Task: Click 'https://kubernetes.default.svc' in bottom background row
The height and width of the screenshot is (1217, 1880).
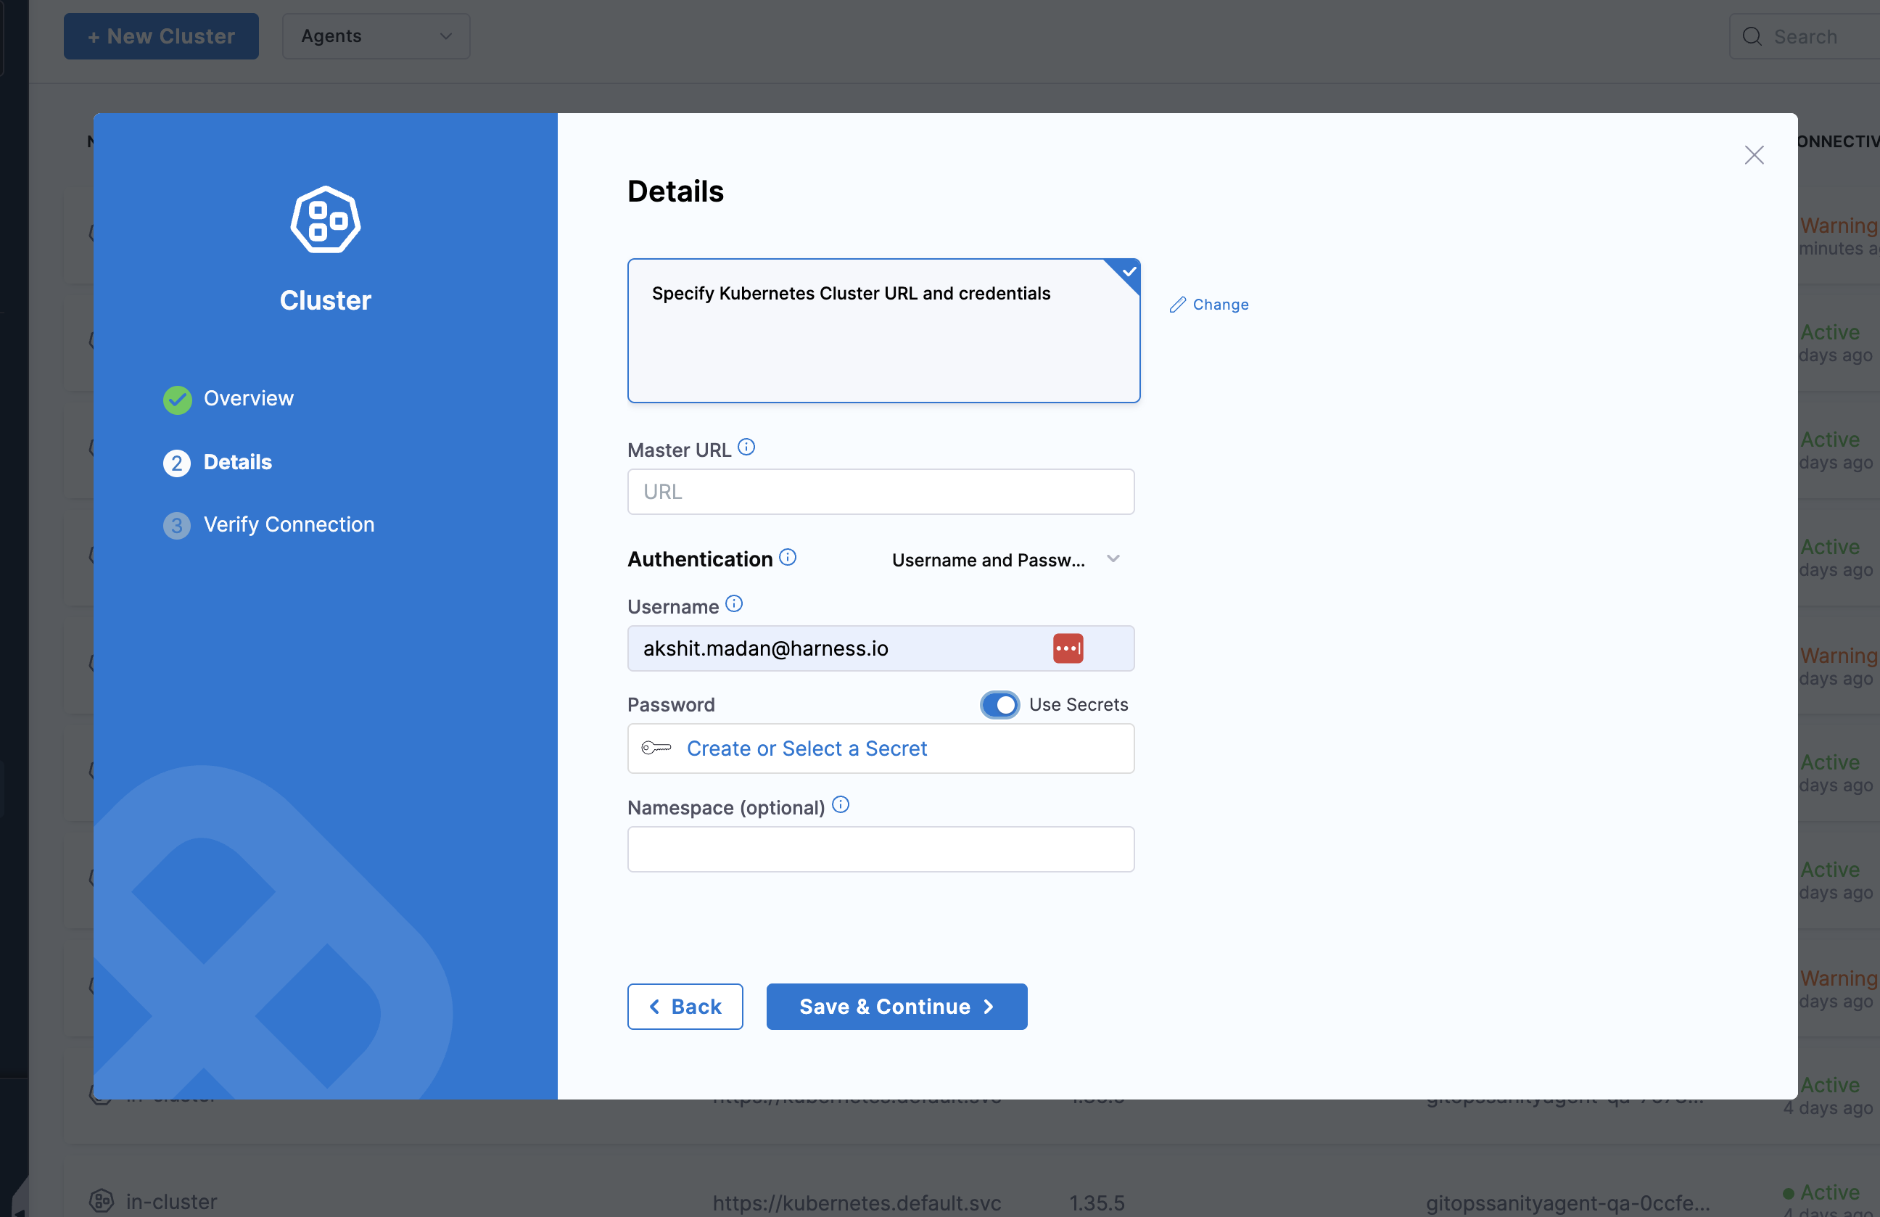Action: click(x=857, y=1202)
